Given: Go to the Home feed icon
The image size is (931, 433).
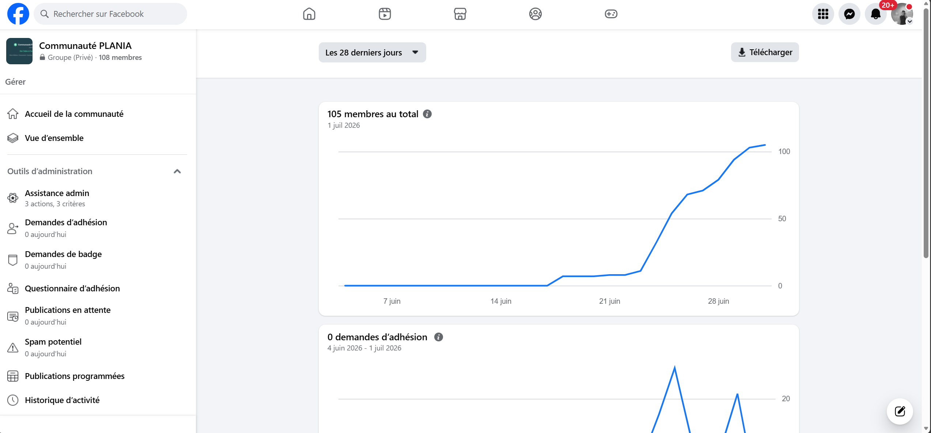Looking at the screenshot, I should [309, 14].
